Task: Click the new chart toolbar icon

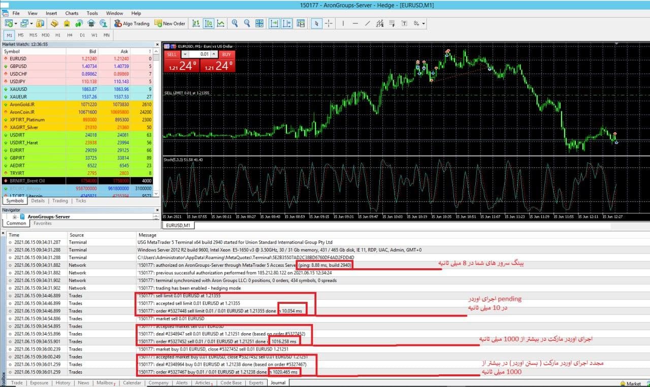Action: pyautogui.click(x=9, y=23)
